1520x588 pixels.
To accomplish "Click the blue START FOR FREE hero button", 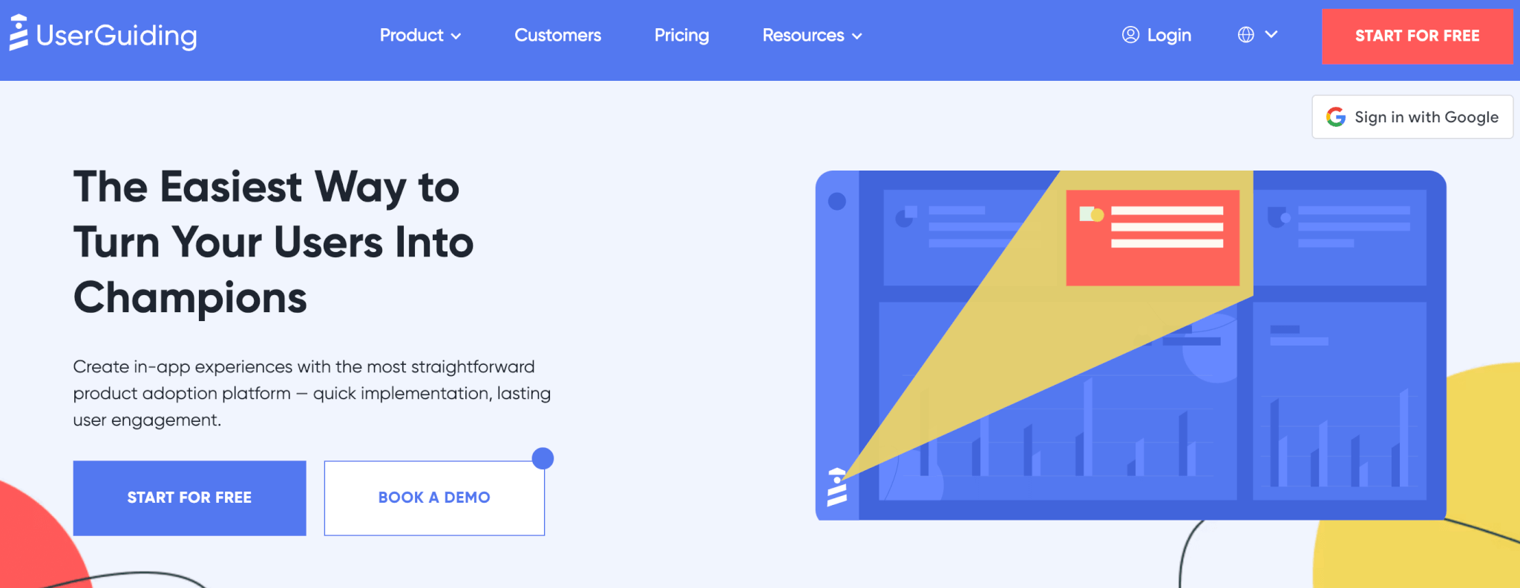I will pos(189,498).
